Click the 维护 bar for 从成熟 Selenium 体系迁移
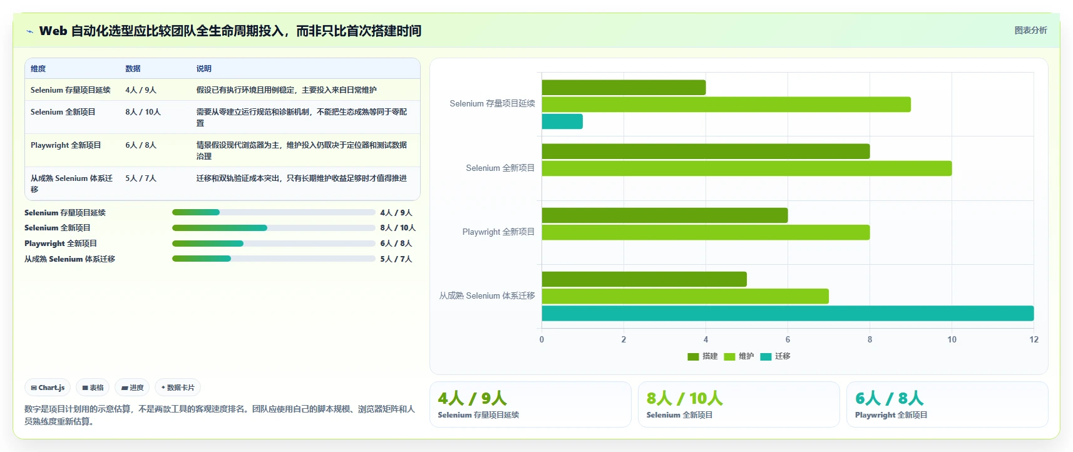This screenshot has width=1073, height=452. pos(685,296)
